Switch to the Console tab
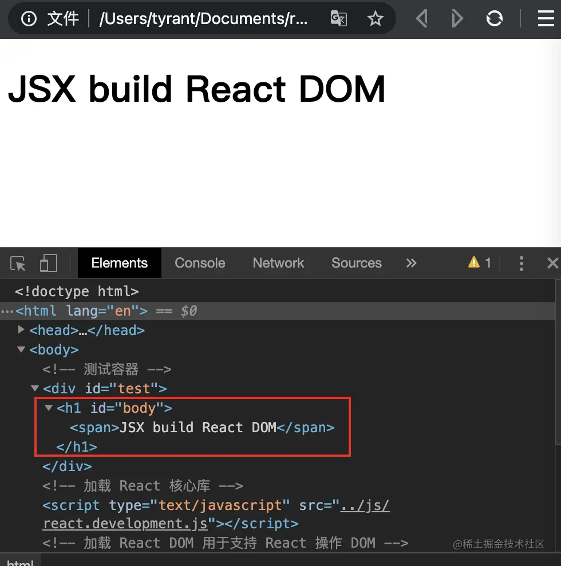Viewport: 561px width, 566px height. click(x=200, y=263)
